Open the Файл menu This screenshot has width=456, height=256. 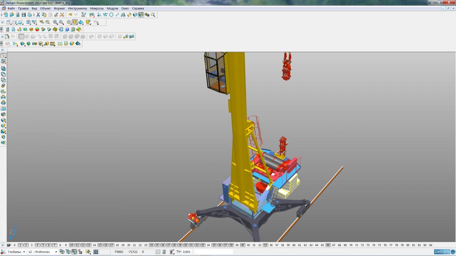pos(11,8)
